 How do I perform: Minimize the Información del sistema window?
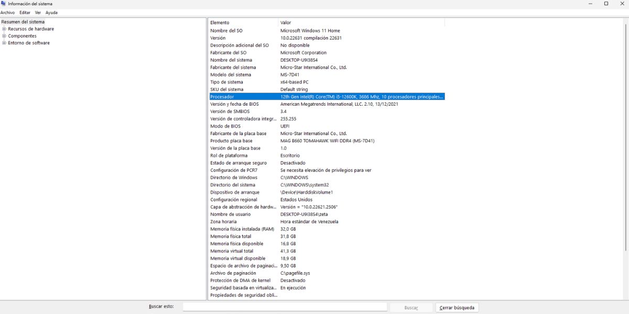[x=591, y=4]
